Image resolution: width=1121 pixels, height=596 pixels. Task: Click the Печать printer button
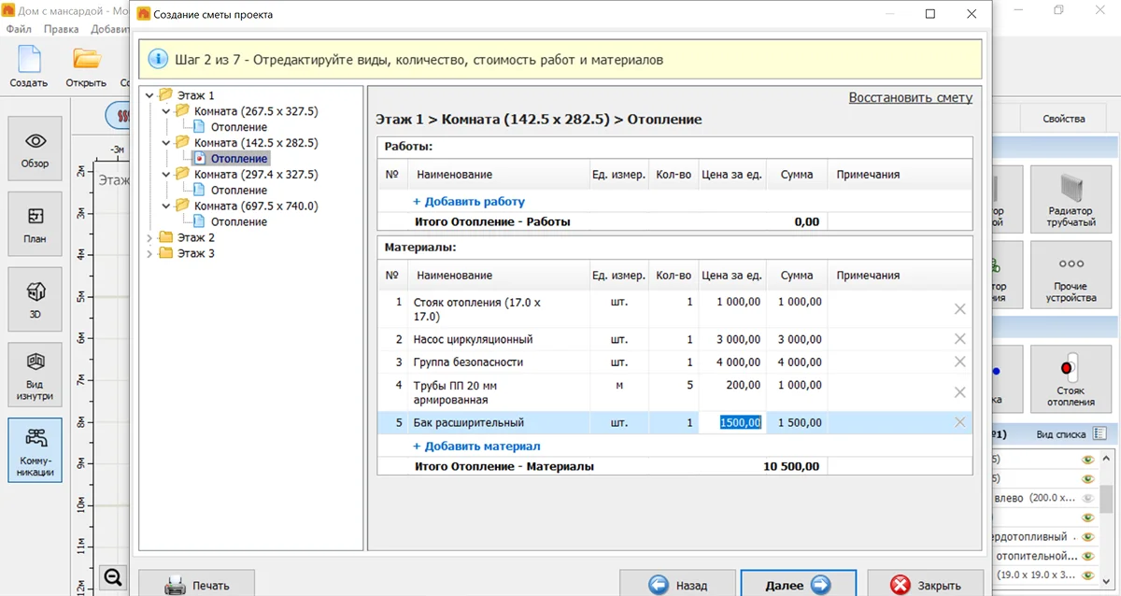196,585
